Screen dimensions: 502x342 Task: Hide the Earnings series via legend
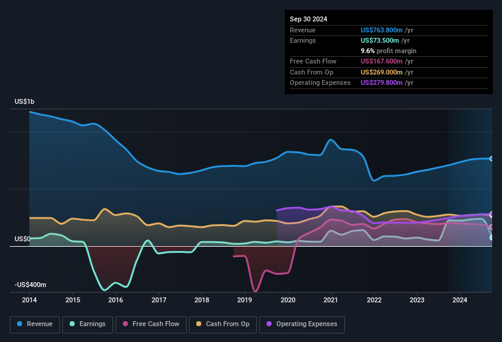87,324
